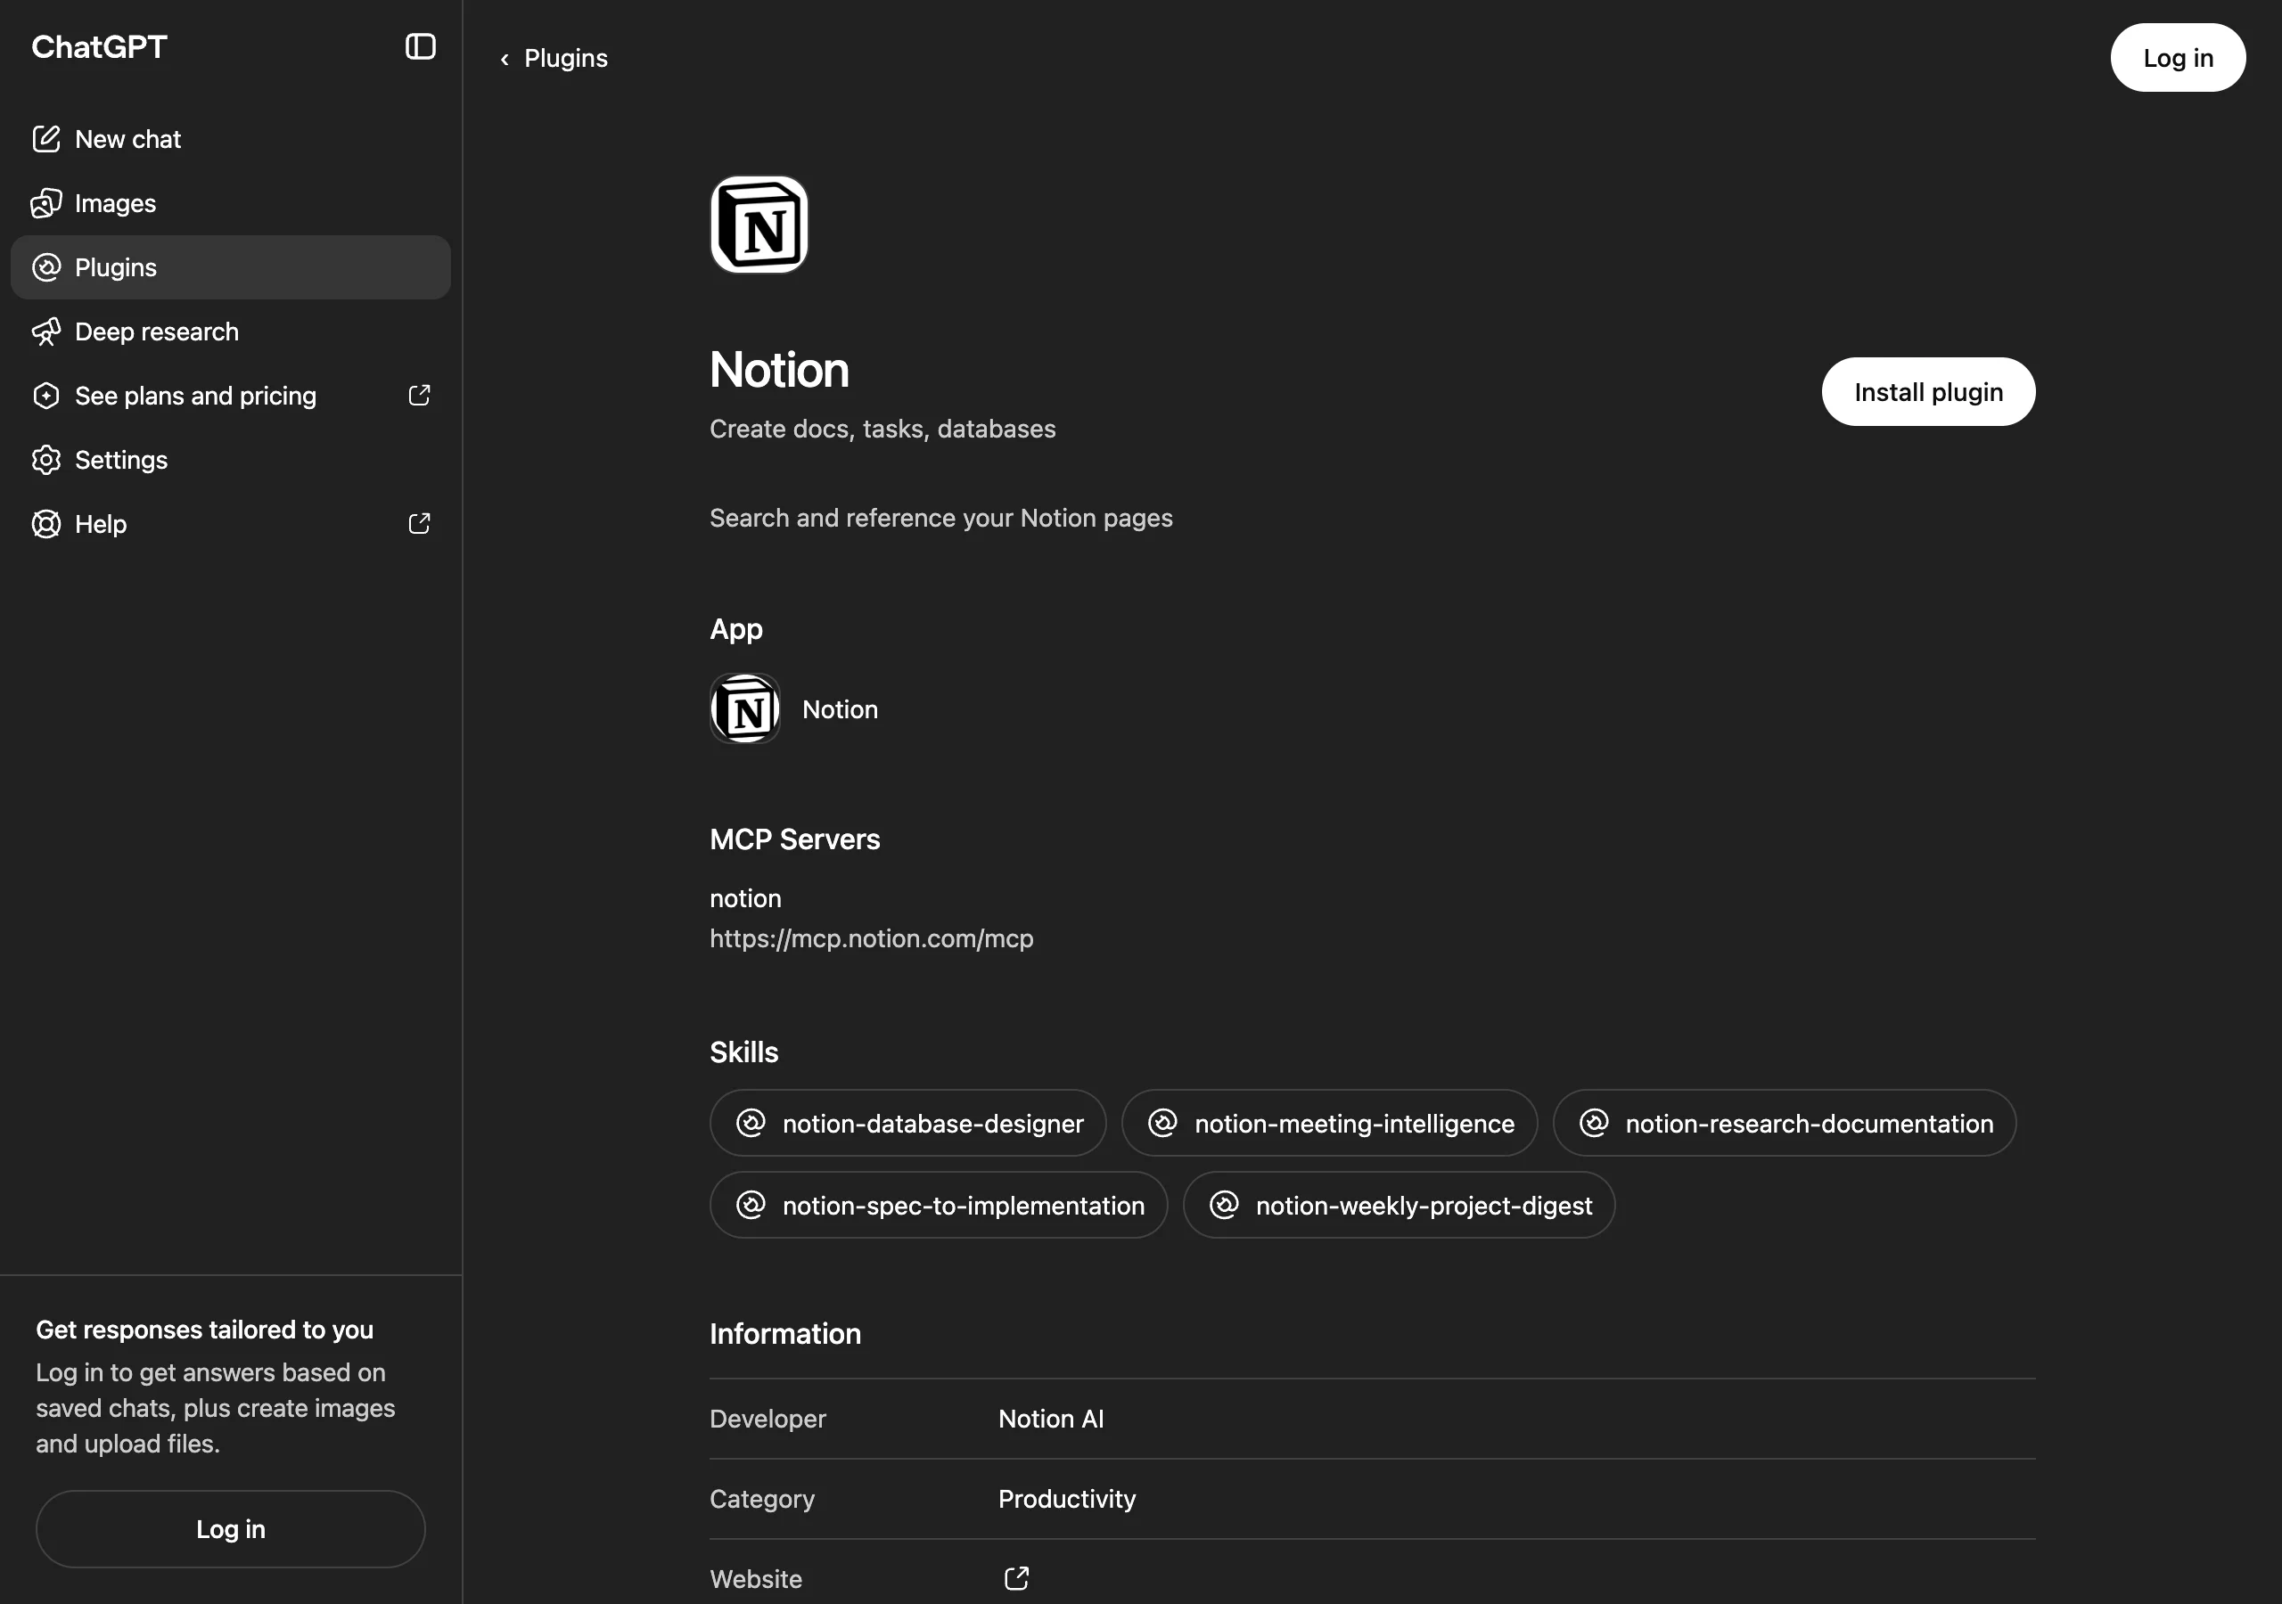Click the https://mcp.notion.com/mcp URL
Screen dimensions: 2282x1604
point(872,938)
